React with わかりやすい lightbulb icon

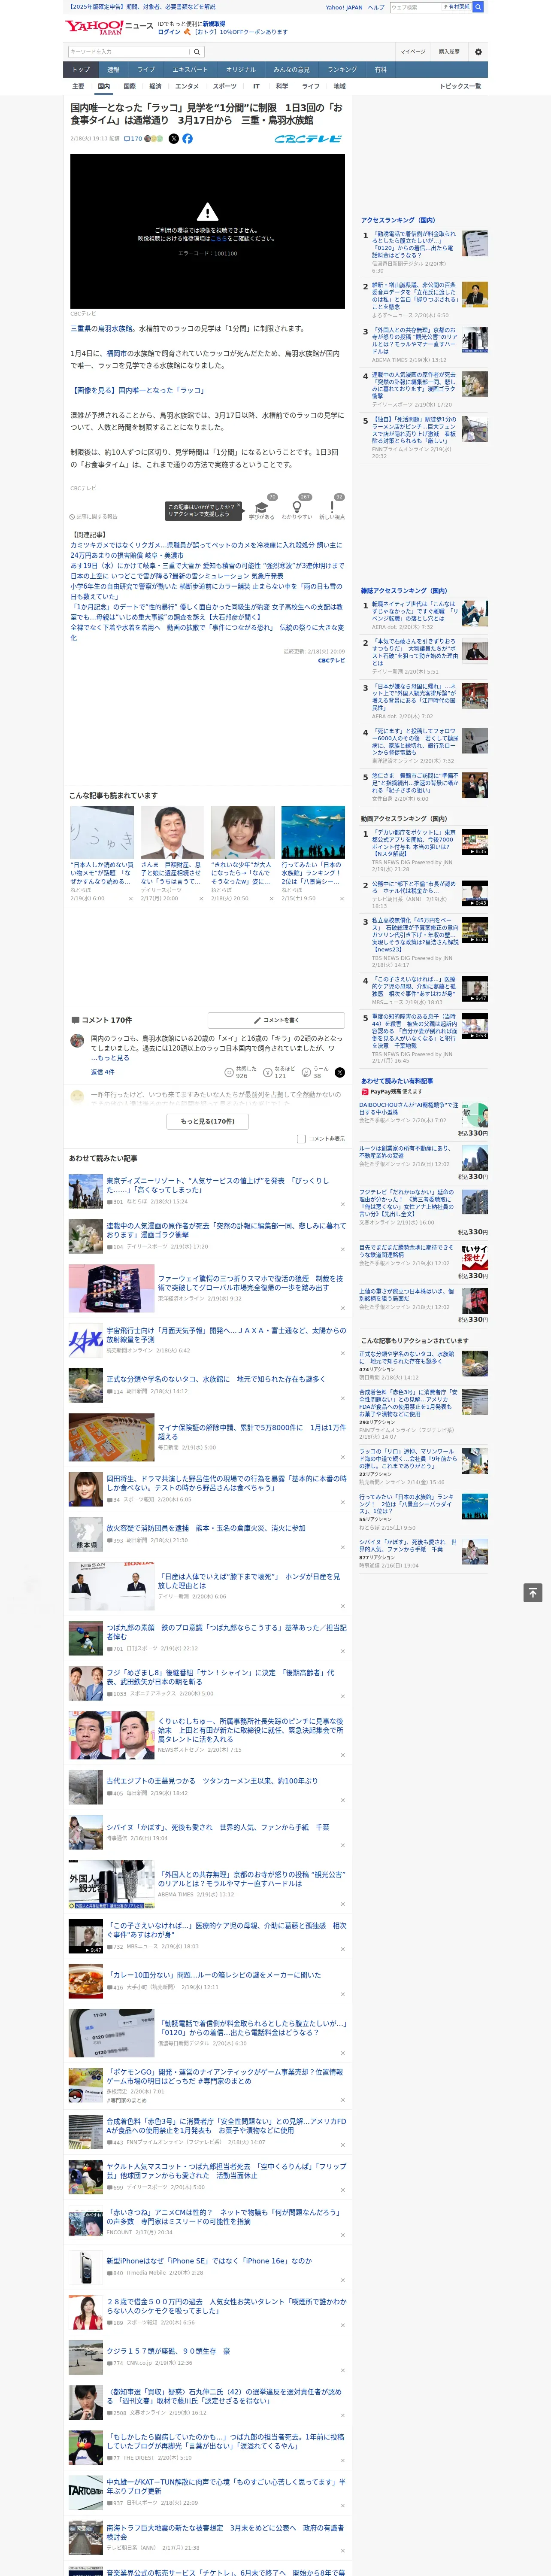[x=297, y=507]
